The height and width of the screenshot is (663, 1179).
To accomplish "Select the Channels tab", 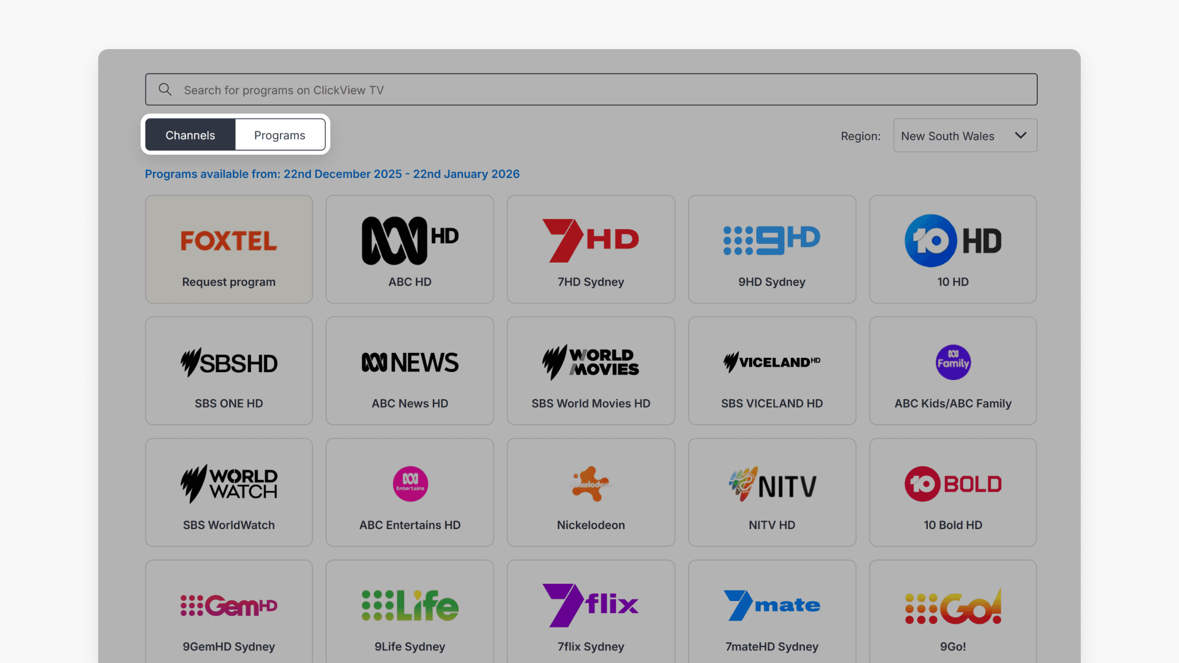I will (x=190, y=135).
